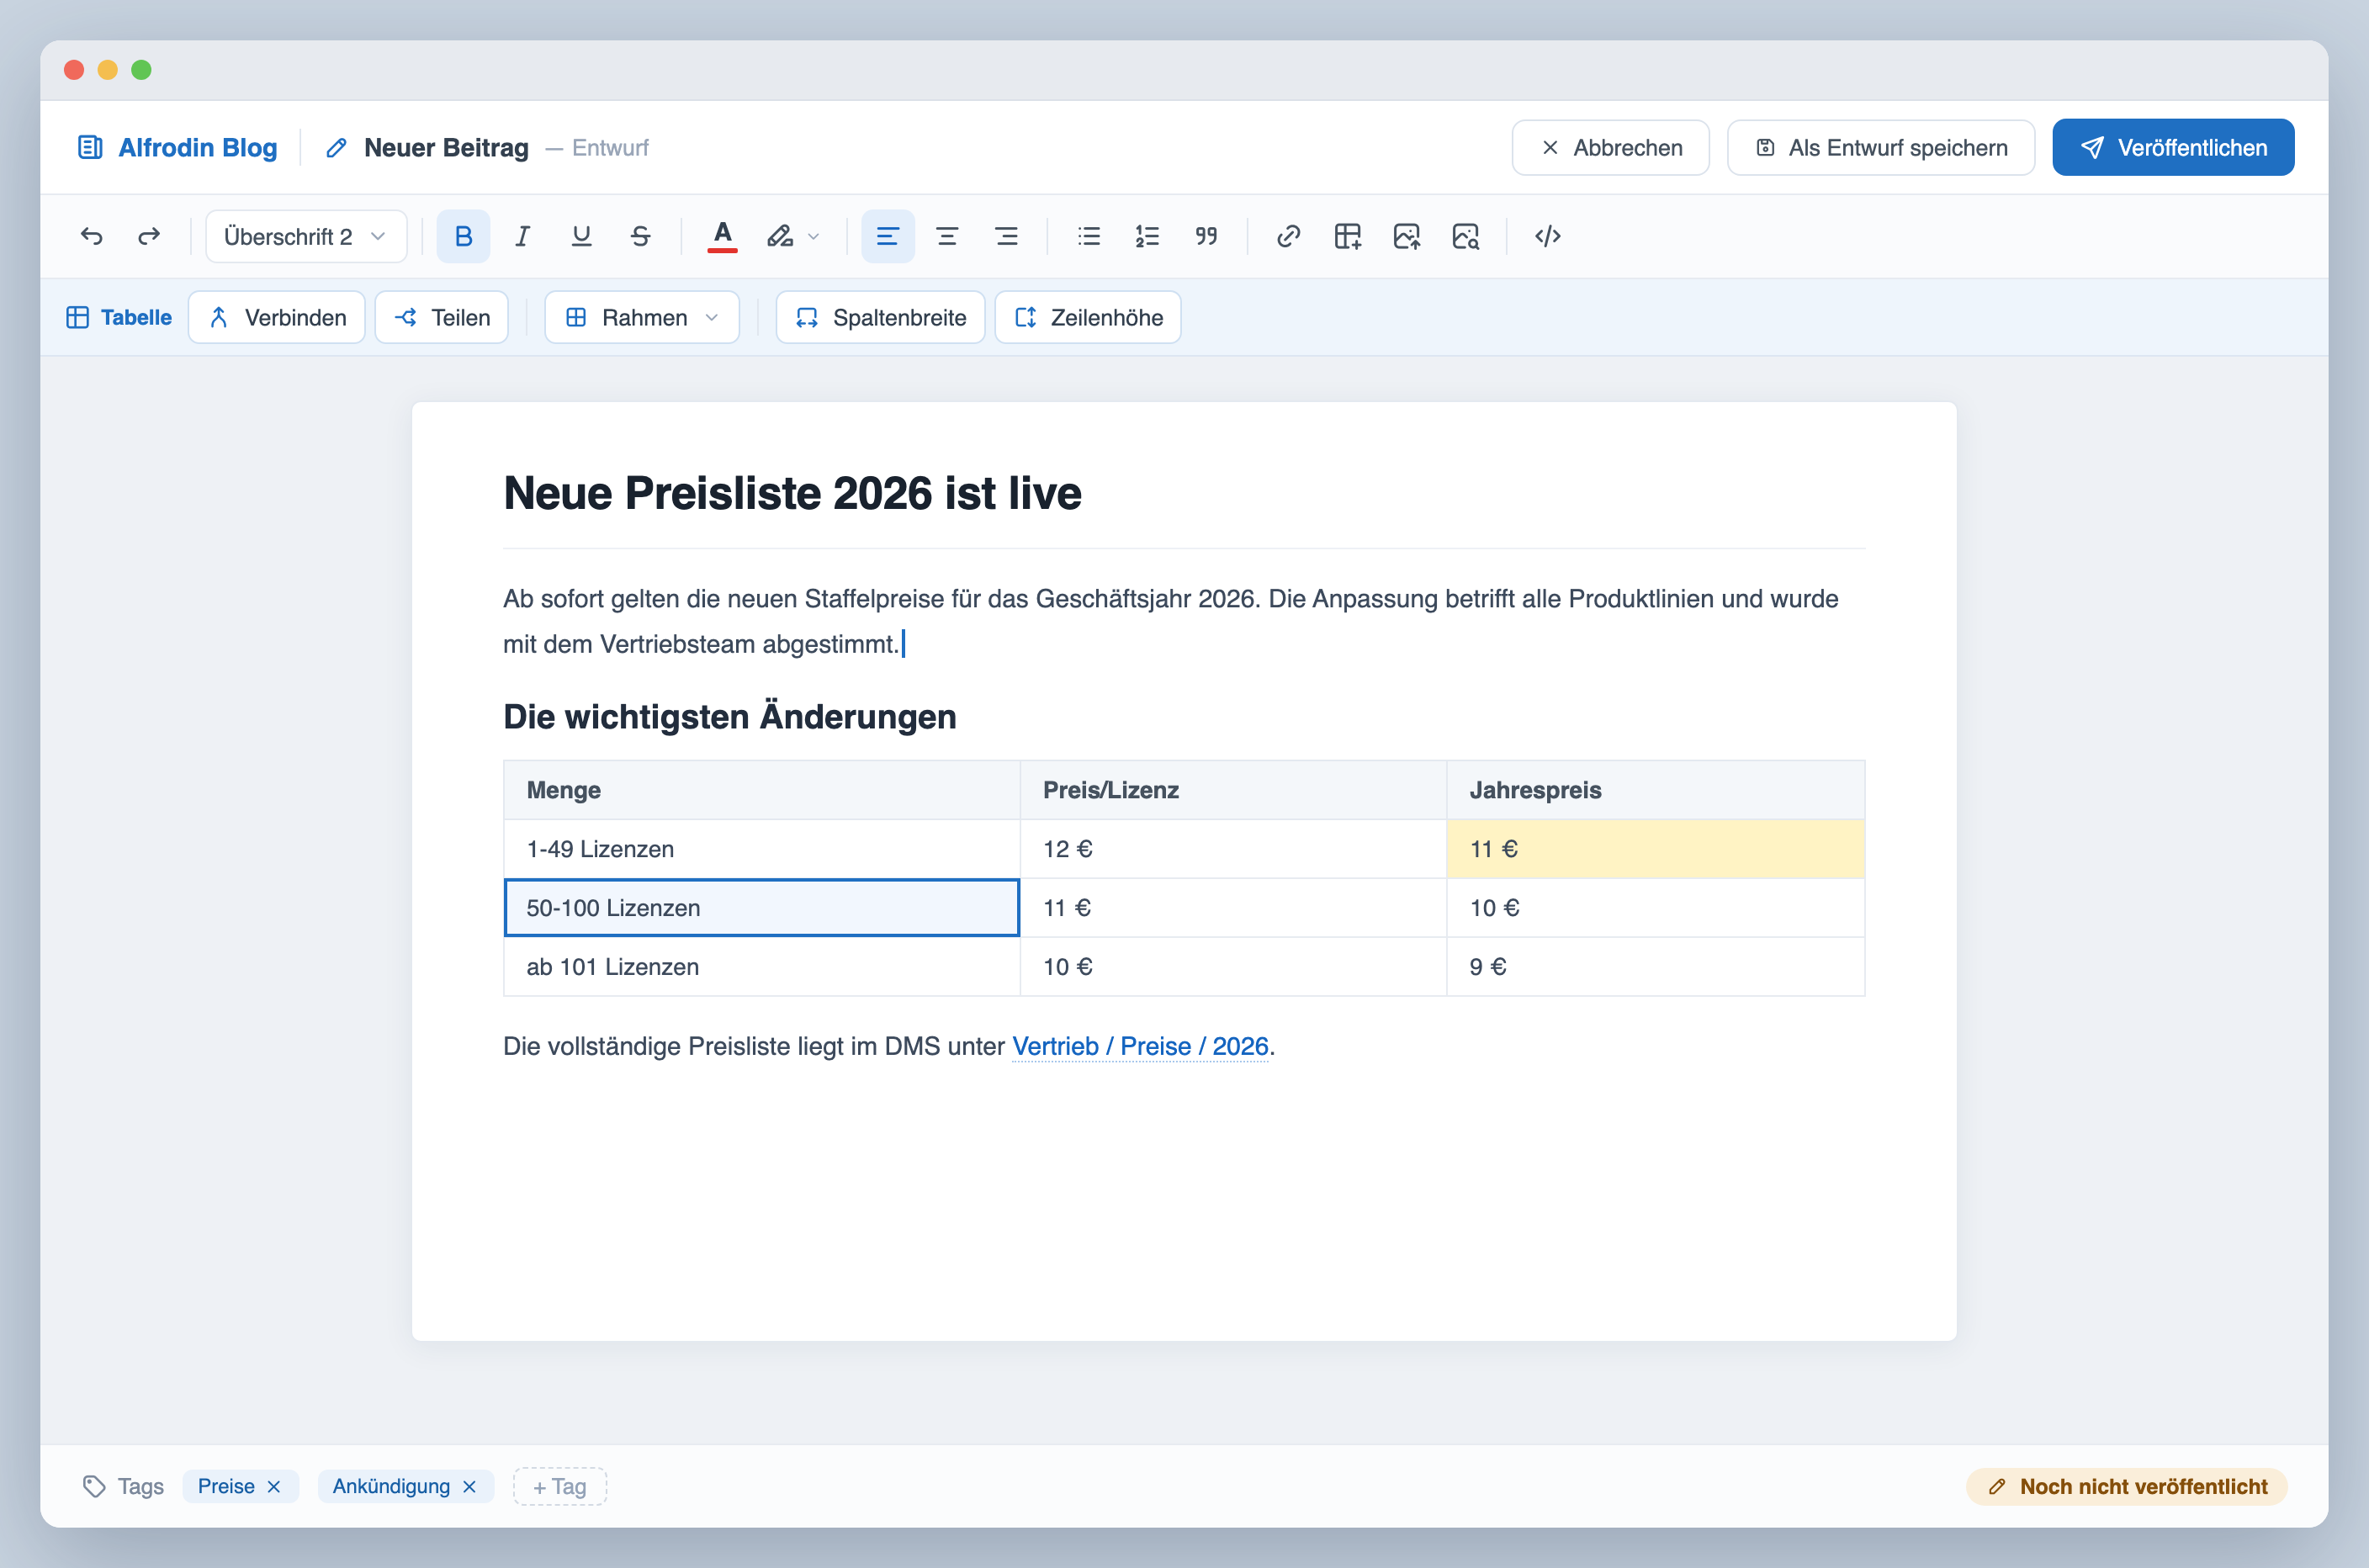Viewport: 2369px width, 1568px height.
Task: Adjust Spaltenbreite column width
Action: click(880, 317)
